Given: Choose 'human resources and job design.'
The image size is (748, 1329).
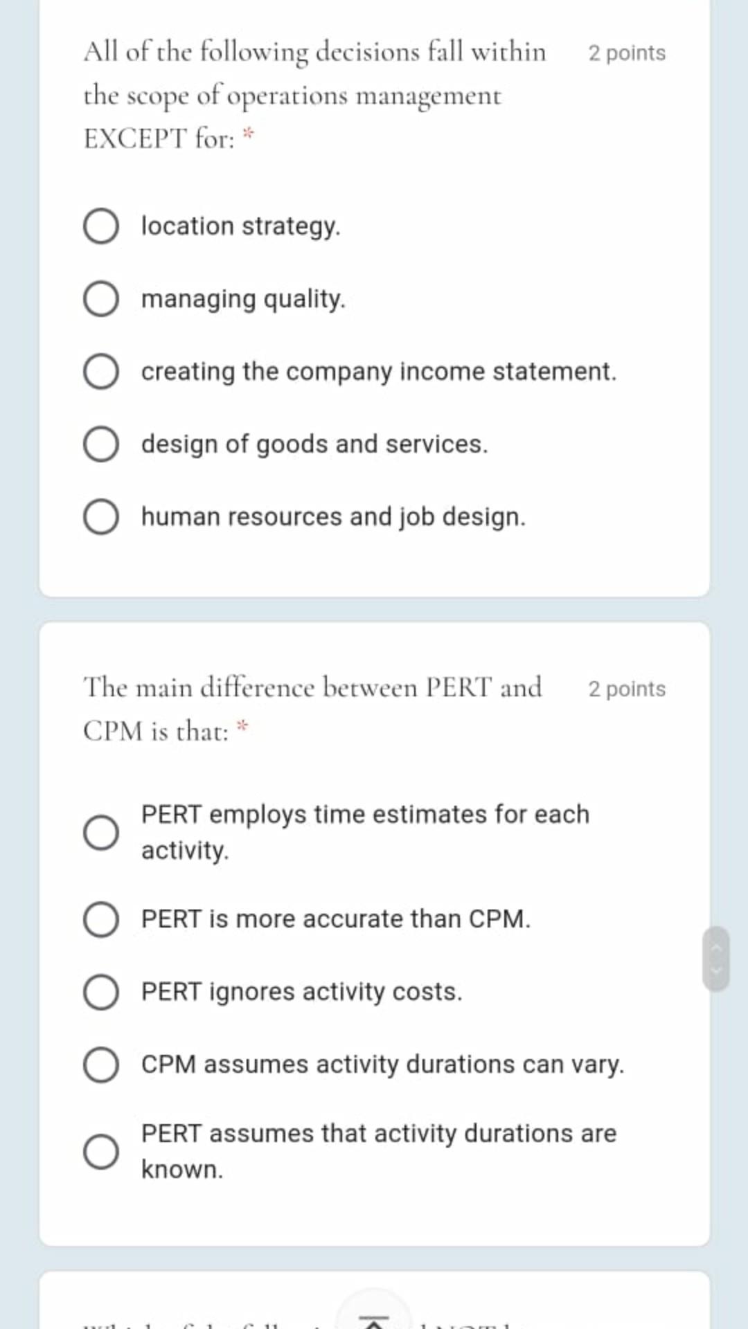Looking at the screenshot, I should (x=102, y=518).
